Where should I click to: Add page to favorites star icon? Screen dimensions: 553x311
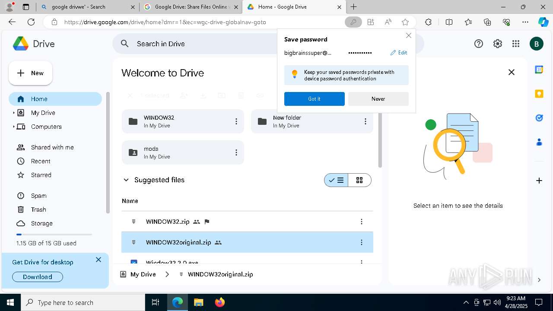pyautogui.click(x=405, y=22)
